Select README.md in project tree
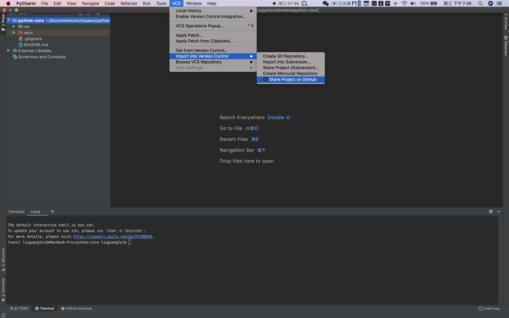Viewport: 509px width, 318px height. click(36, 45)
